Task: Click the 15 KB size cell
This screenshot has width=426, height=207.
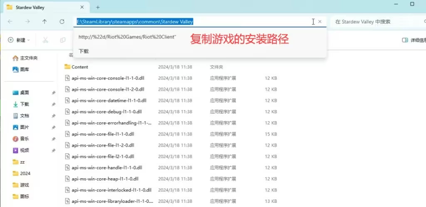Action: pyautogui.click(x=271, y=134)
